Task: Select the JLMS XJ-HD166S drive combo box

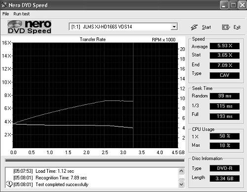Action: click(123, 27)
